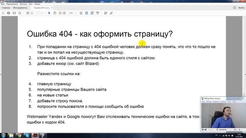Open File Explorer from the taskbar
246x138 pixels.
click(11, 135)
